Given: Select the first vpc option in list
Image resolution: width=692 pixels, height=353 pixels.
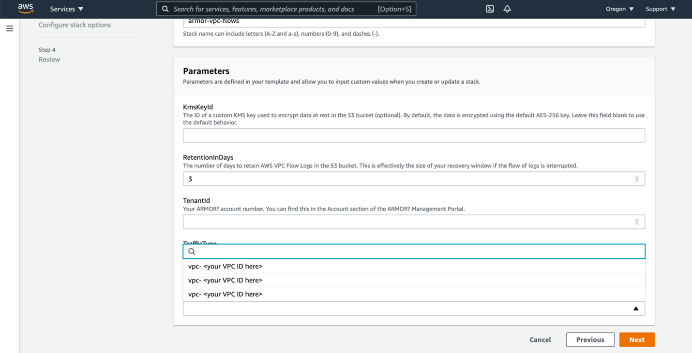Looking at the screenshot, I should point(226,267).
